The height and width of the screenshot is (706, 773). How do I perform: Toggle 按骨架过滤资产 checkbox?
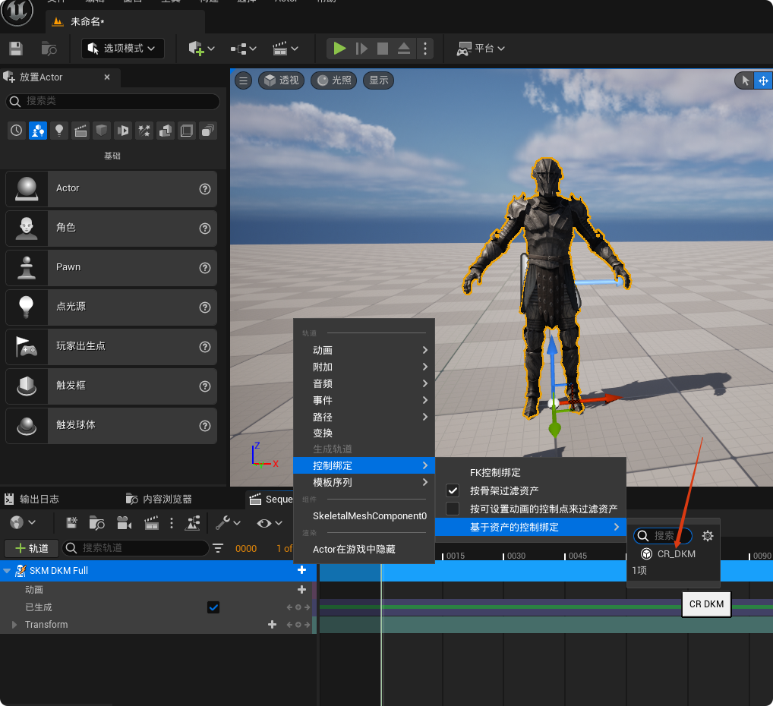point(452,490)
